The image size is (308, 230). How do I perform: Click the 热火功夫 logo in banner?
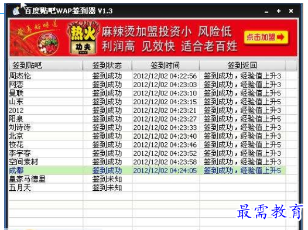point(83,38)
